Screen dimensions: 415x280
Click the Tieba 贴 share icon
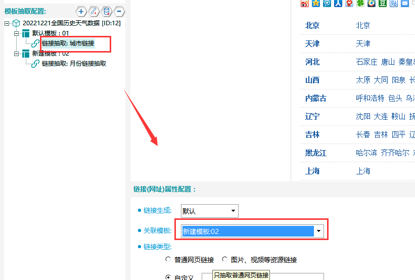coord(394,4)
